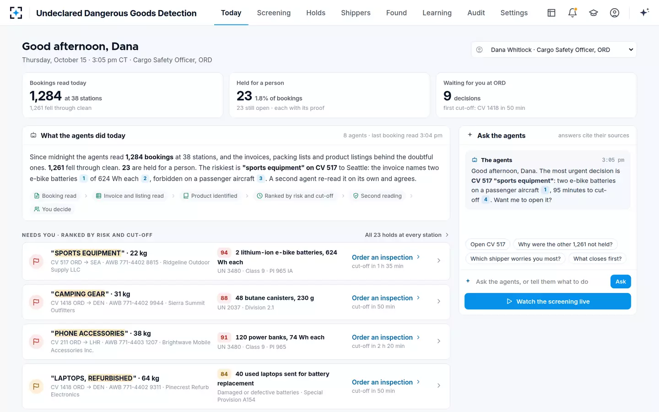Order an inspection for Camping Gear

tap(386, 298)
